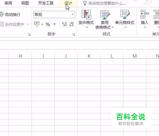This screenshot has height=136, width=159.
Task: Increase decimal places
Action: 64,24
